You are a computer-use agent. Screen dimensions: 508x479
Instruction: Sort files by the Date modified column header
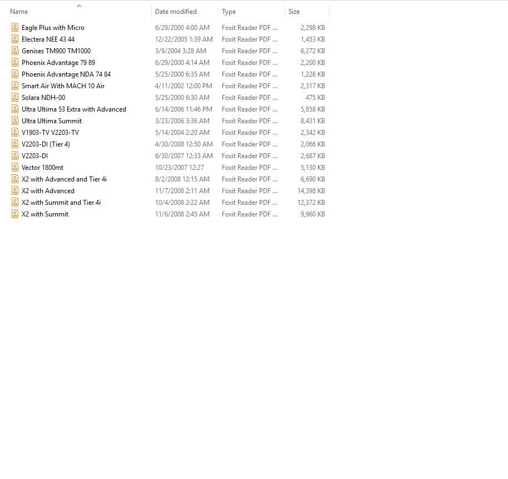176,12
